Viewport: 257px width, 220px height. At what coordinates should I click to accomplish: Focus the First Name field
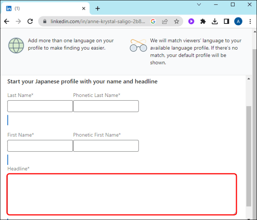(x=40, y=146)
